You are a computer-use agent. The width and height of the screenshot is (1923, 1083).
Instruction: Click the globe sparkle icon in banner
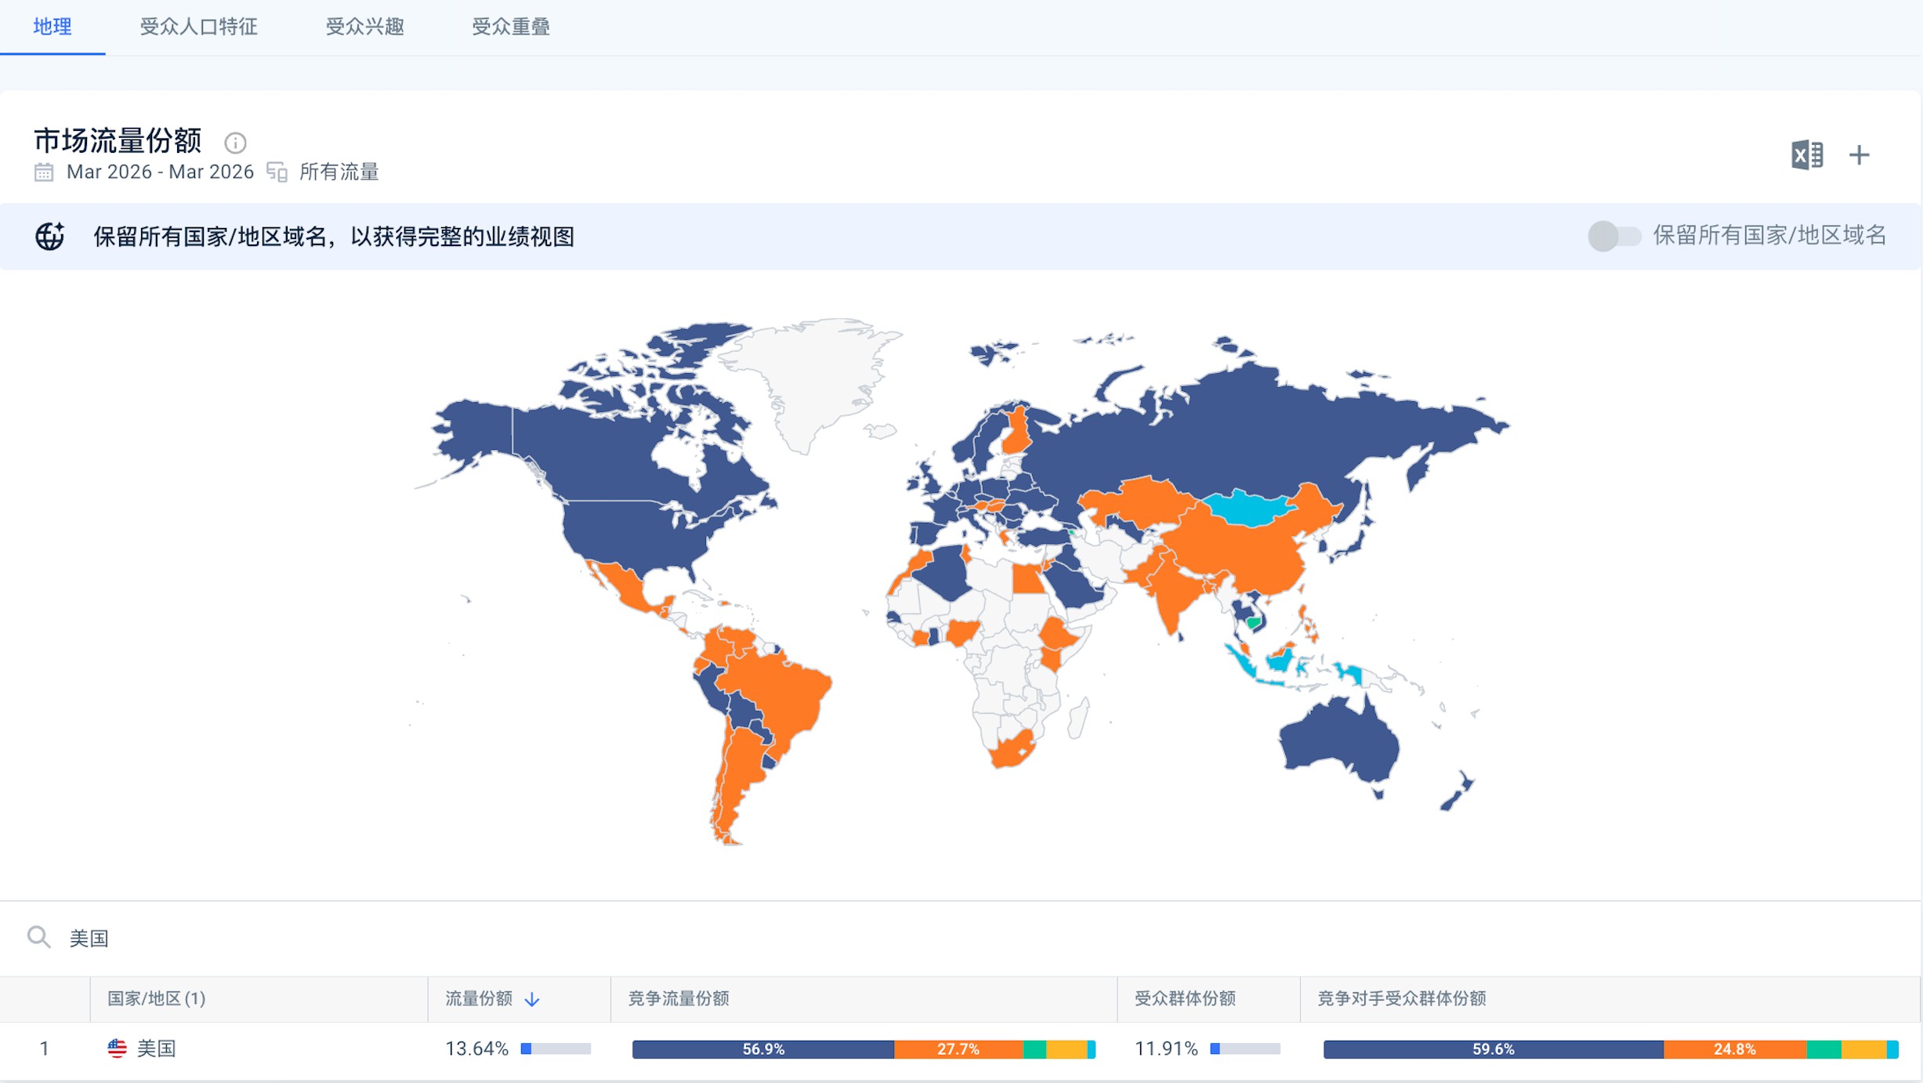tap(50, 236)
